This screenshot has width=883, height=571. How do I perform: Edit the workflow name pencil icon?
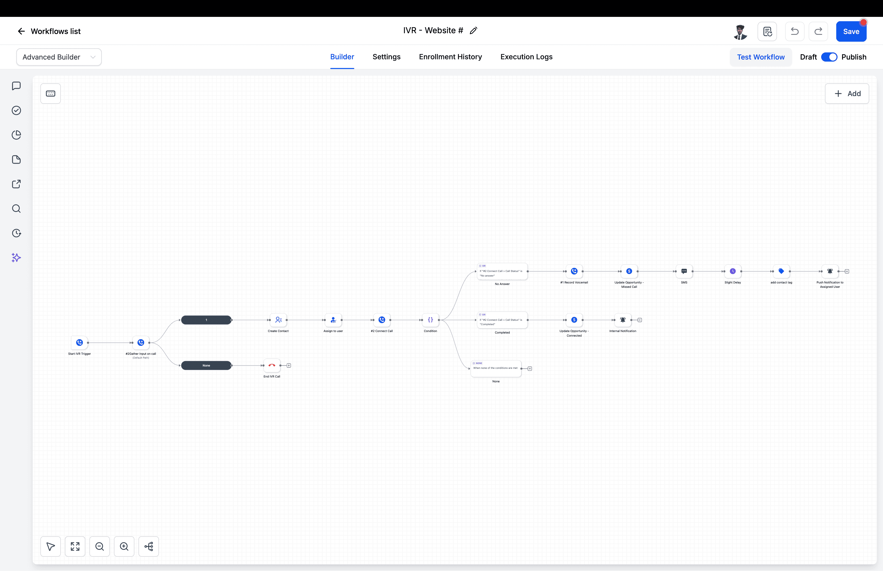(473, 31)
